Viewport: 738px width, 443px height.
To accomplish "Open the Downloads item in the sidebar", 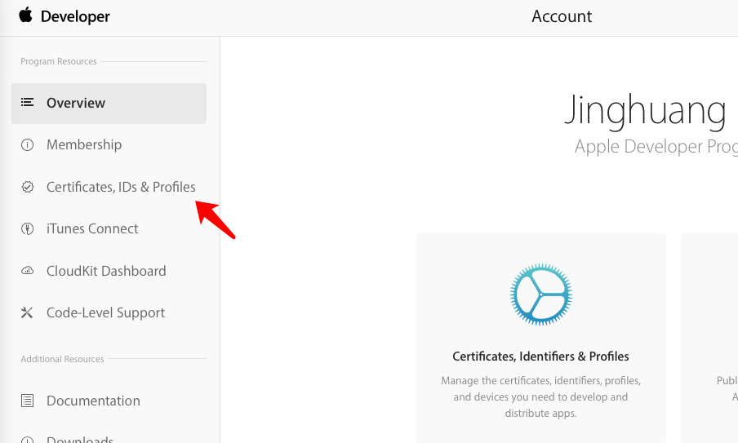I will click(79, 439).
